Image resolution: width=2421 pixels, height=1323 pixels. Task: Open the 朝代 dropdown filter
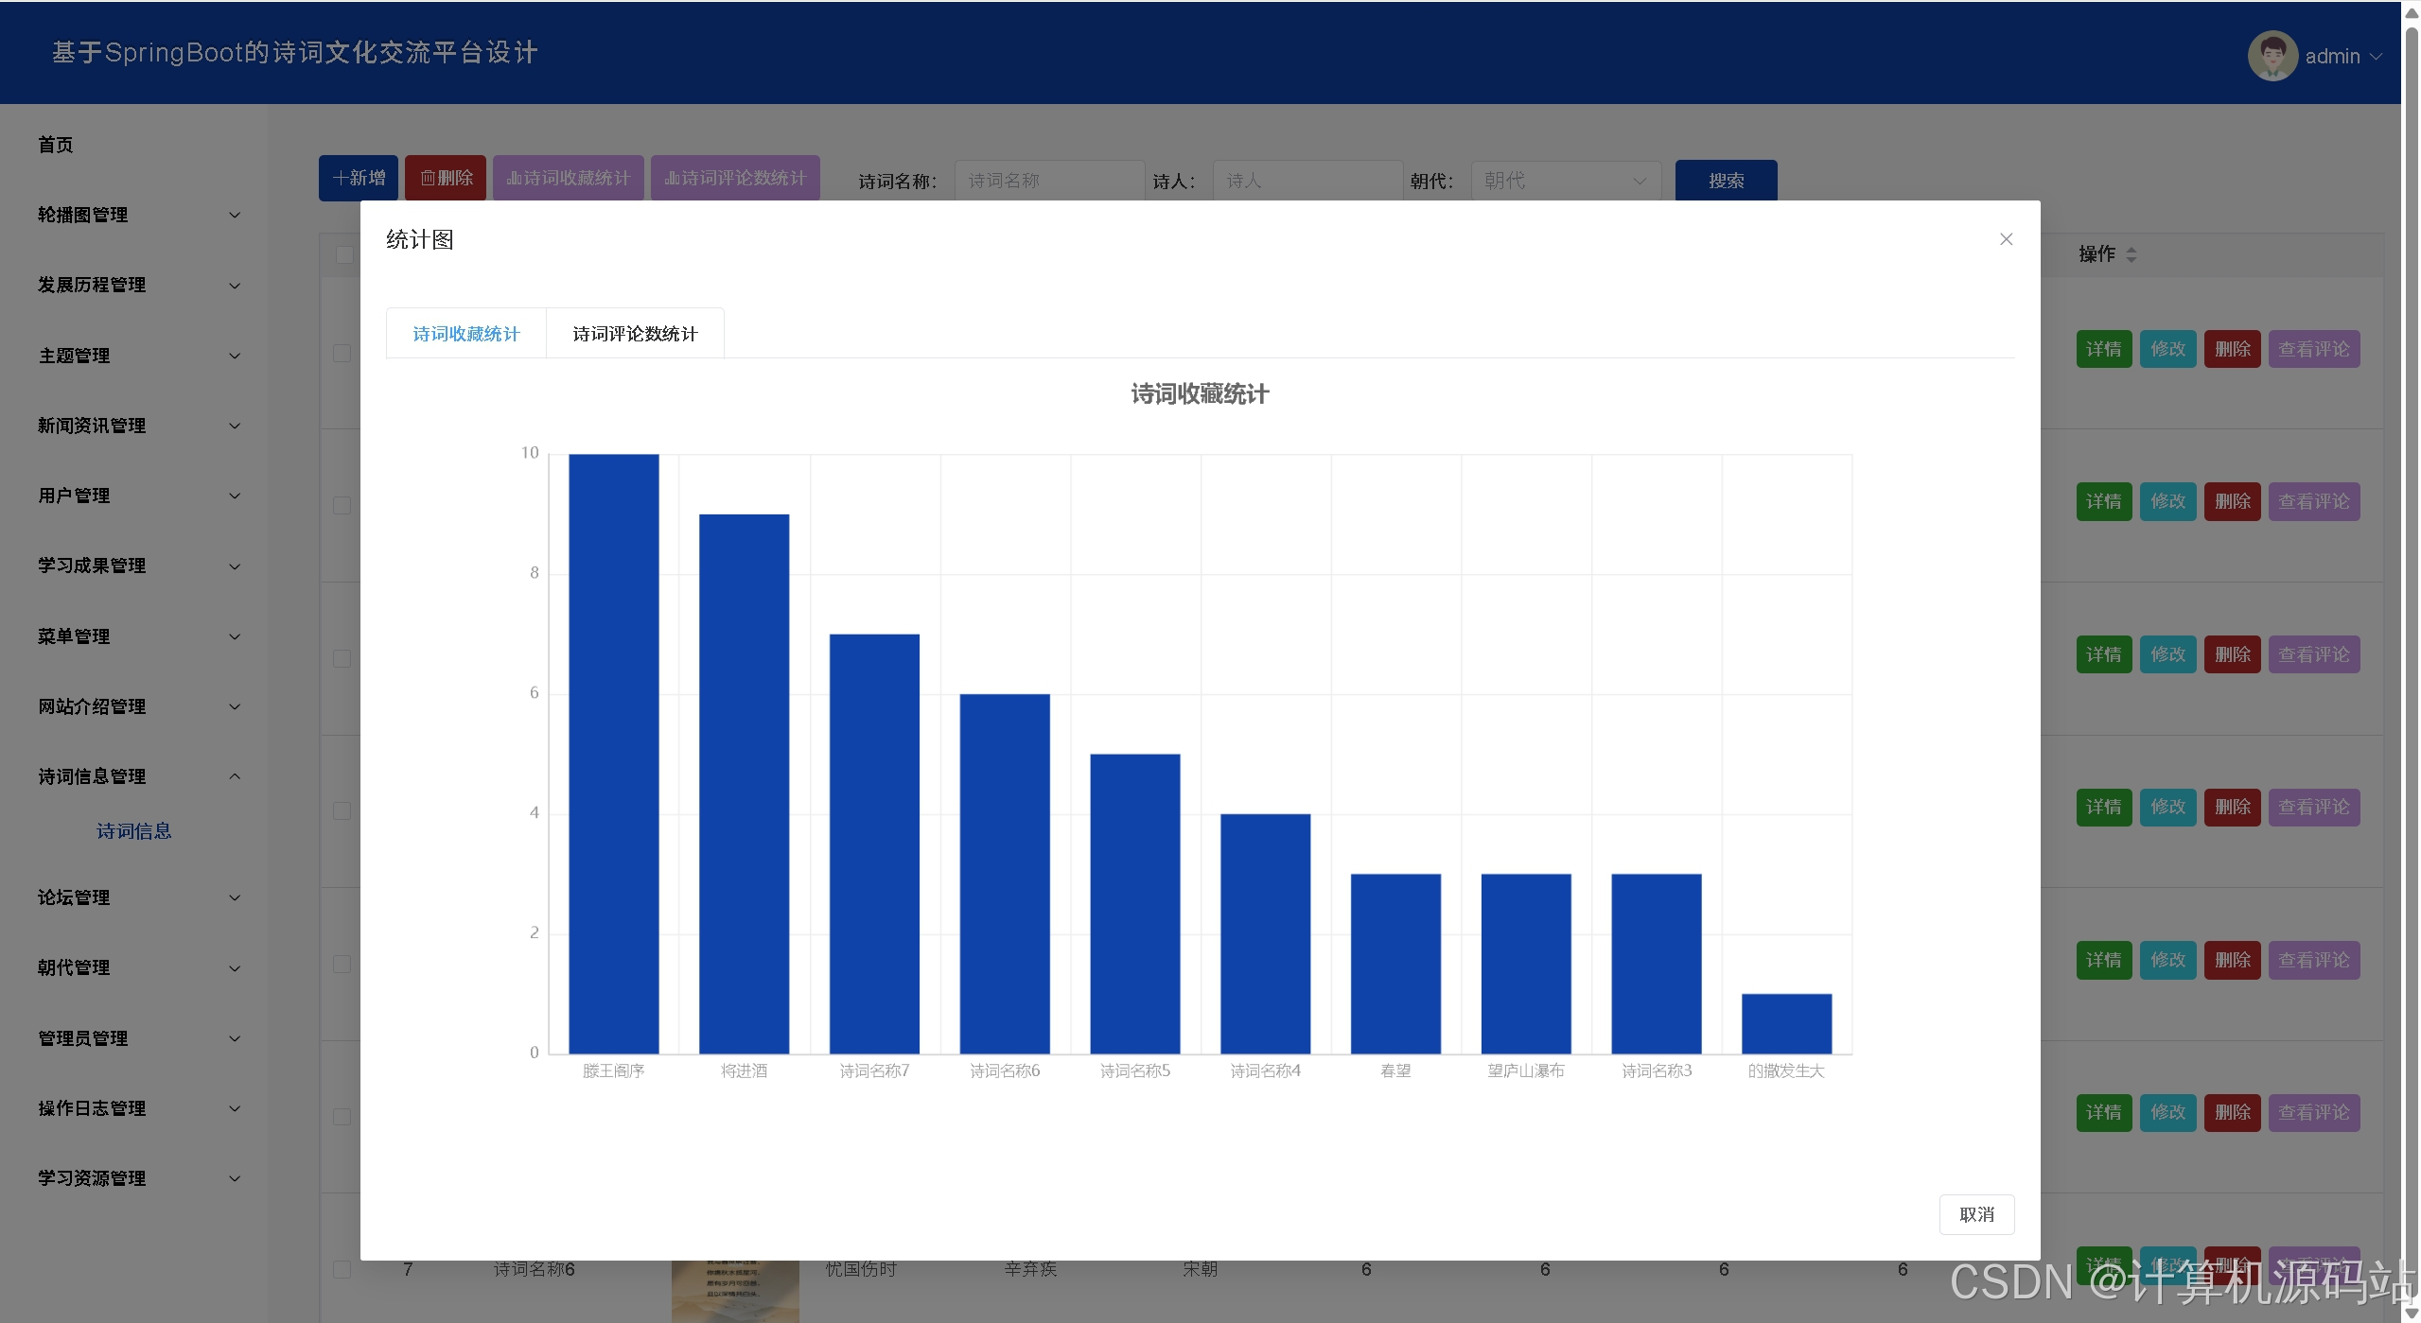1566,181
